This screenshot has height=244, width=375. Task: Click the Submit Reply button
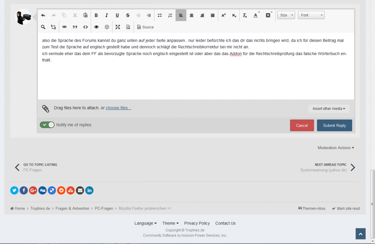(x=334, y=126)
